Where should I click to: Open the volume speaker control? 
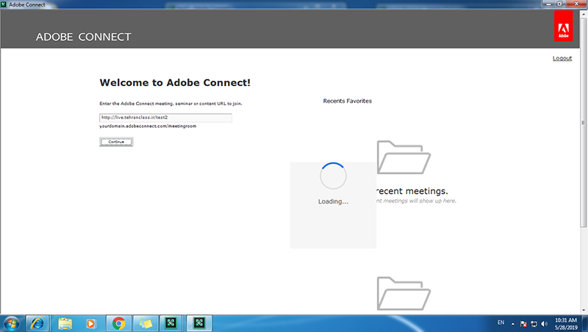click(544, 323)
